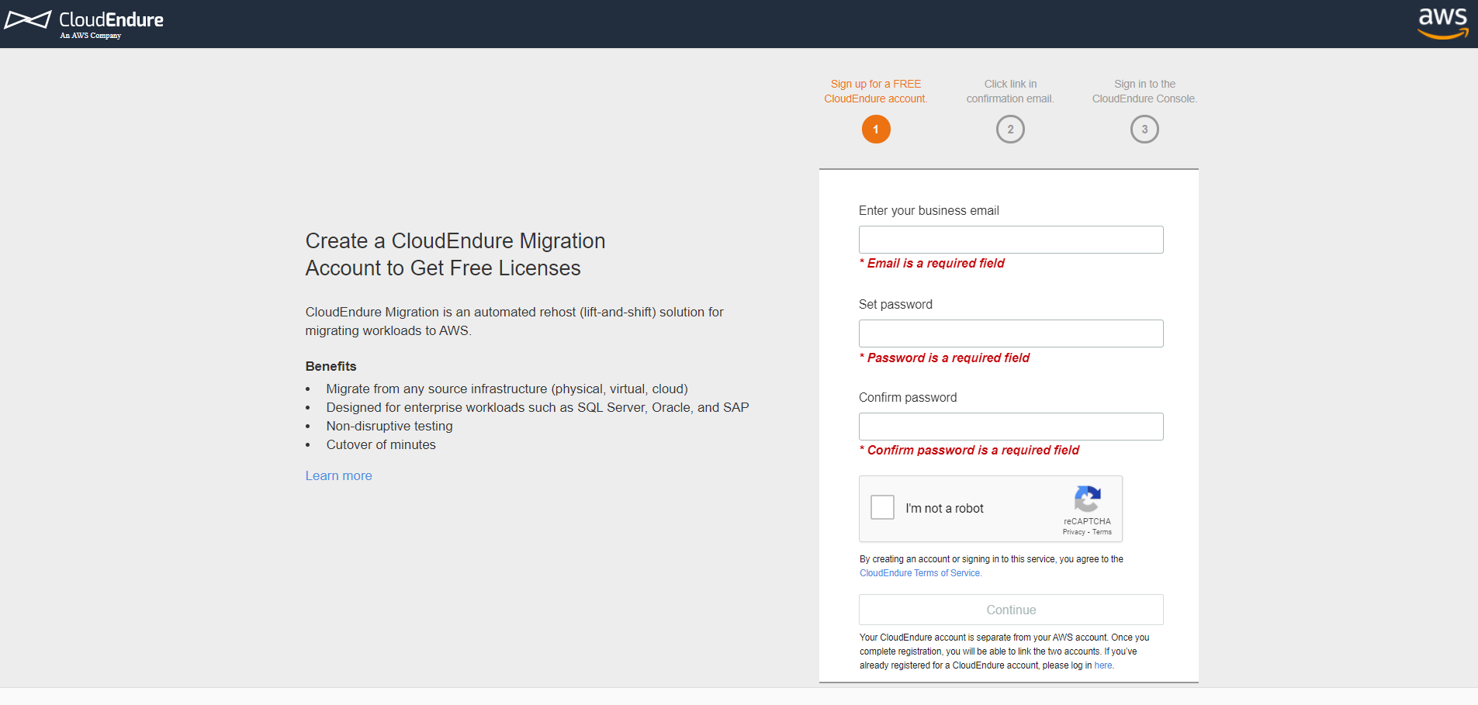Click the An AWS Company tagline
This screenshot has height=705, width=1478.
91,36
